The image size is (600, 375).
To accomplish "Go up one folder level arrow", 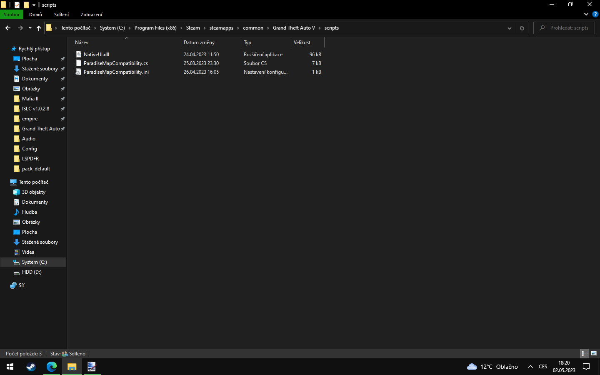I will [39, 28].
